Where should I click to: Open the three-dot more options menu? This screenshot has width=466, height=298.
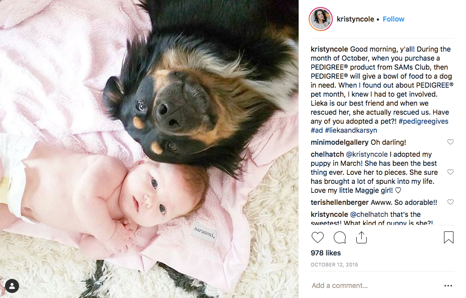point(448,285)
